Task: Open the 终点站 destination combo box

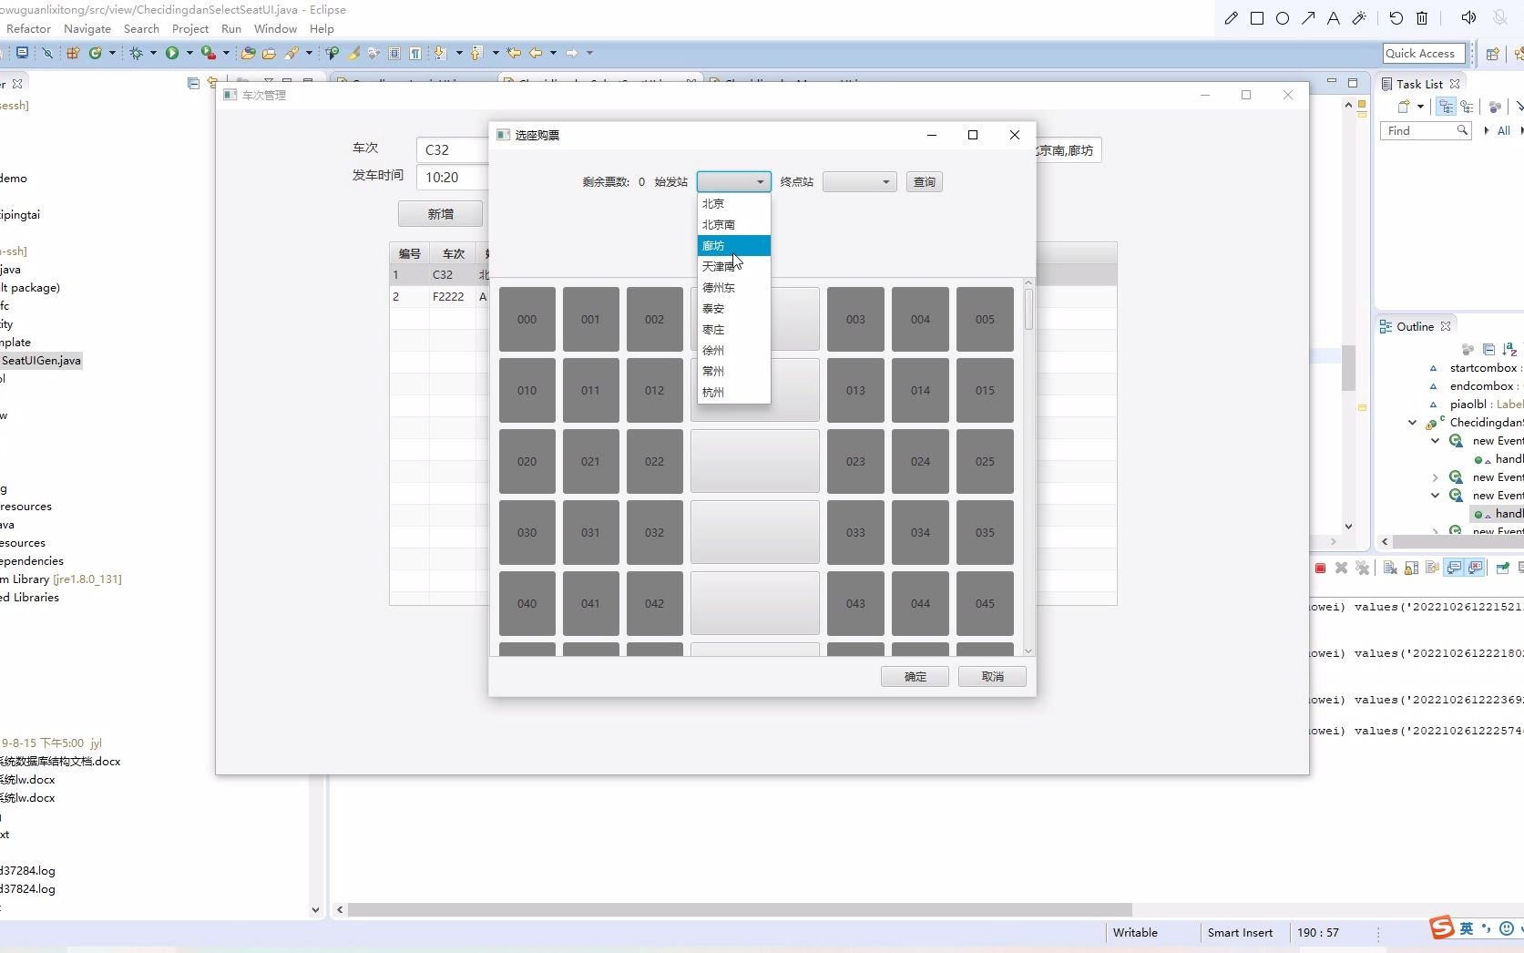Action: click(859, 182)
